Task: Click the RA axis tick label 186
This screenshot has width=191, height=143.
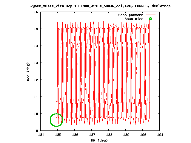Action: 75,135
